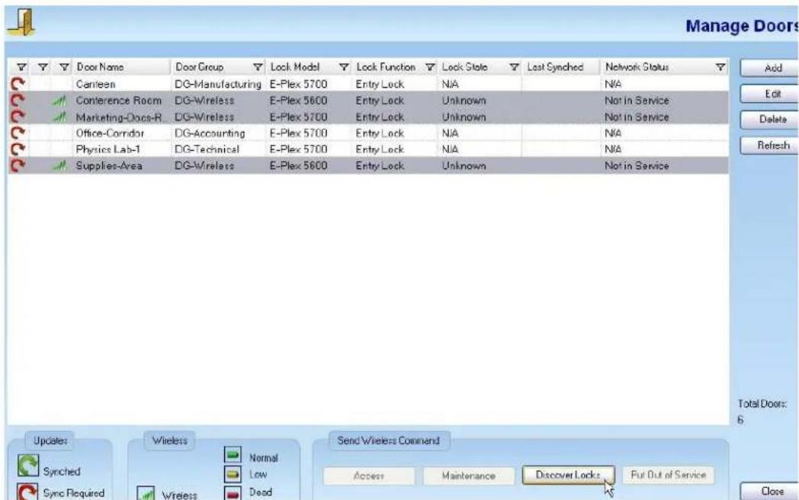Image resolution: width=799 pixels, height=500 pixels.
Task: Click the red Dead battery icon
Action: (233, 493)
